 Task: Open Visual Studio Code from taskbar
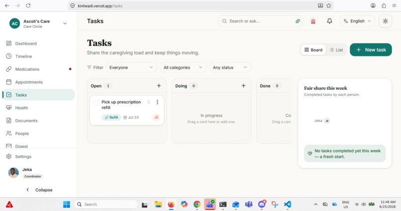(x=288, y=205)
